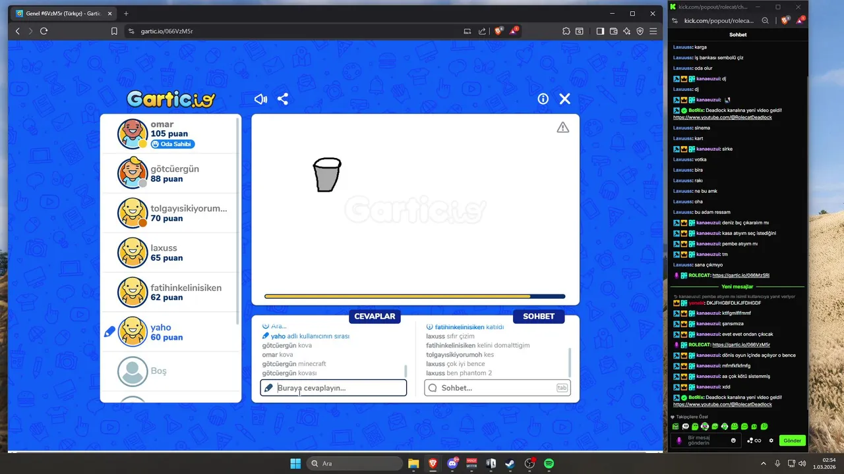Open volume control in system tray
Image resolution: width=844 pixels, height=474 pixels.
tap(801, 463)
